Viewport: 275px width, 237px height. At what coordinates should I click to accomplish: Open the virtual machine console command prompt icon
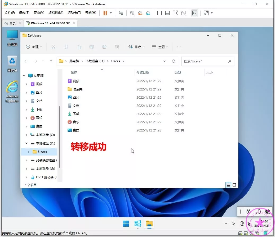[x=195, y=13]
